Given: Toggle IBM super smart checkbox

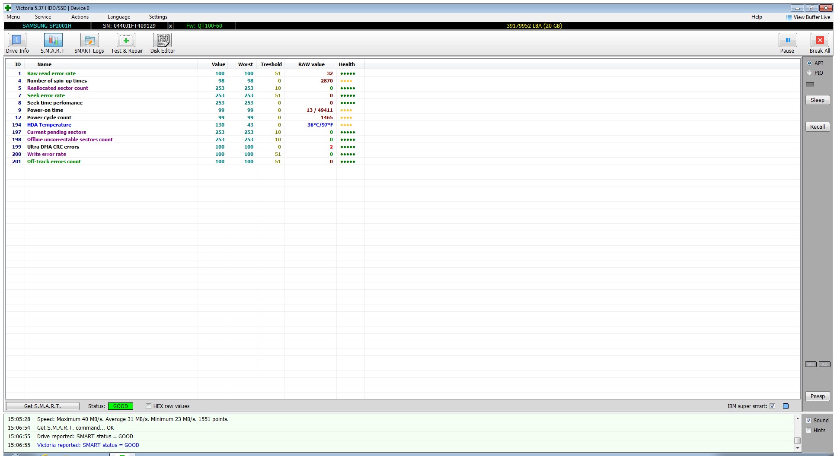Looking at the screenshot, I should 773,406.
